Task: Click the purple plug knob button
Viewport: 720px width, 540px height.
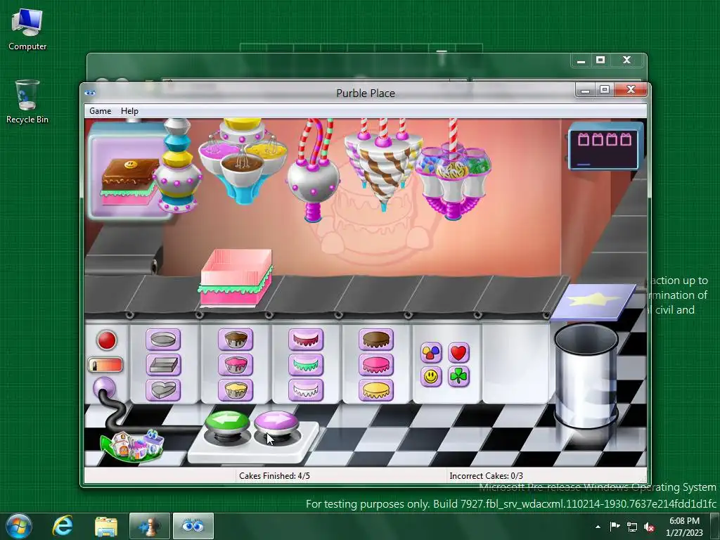Action: (104, 388)
